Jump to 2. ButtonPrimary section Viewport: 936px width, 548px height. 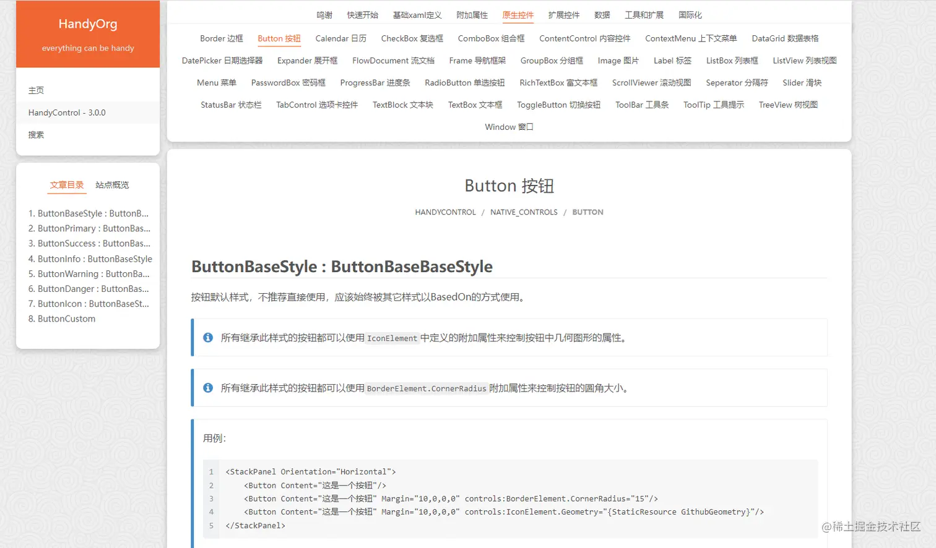tap(89, 228)
